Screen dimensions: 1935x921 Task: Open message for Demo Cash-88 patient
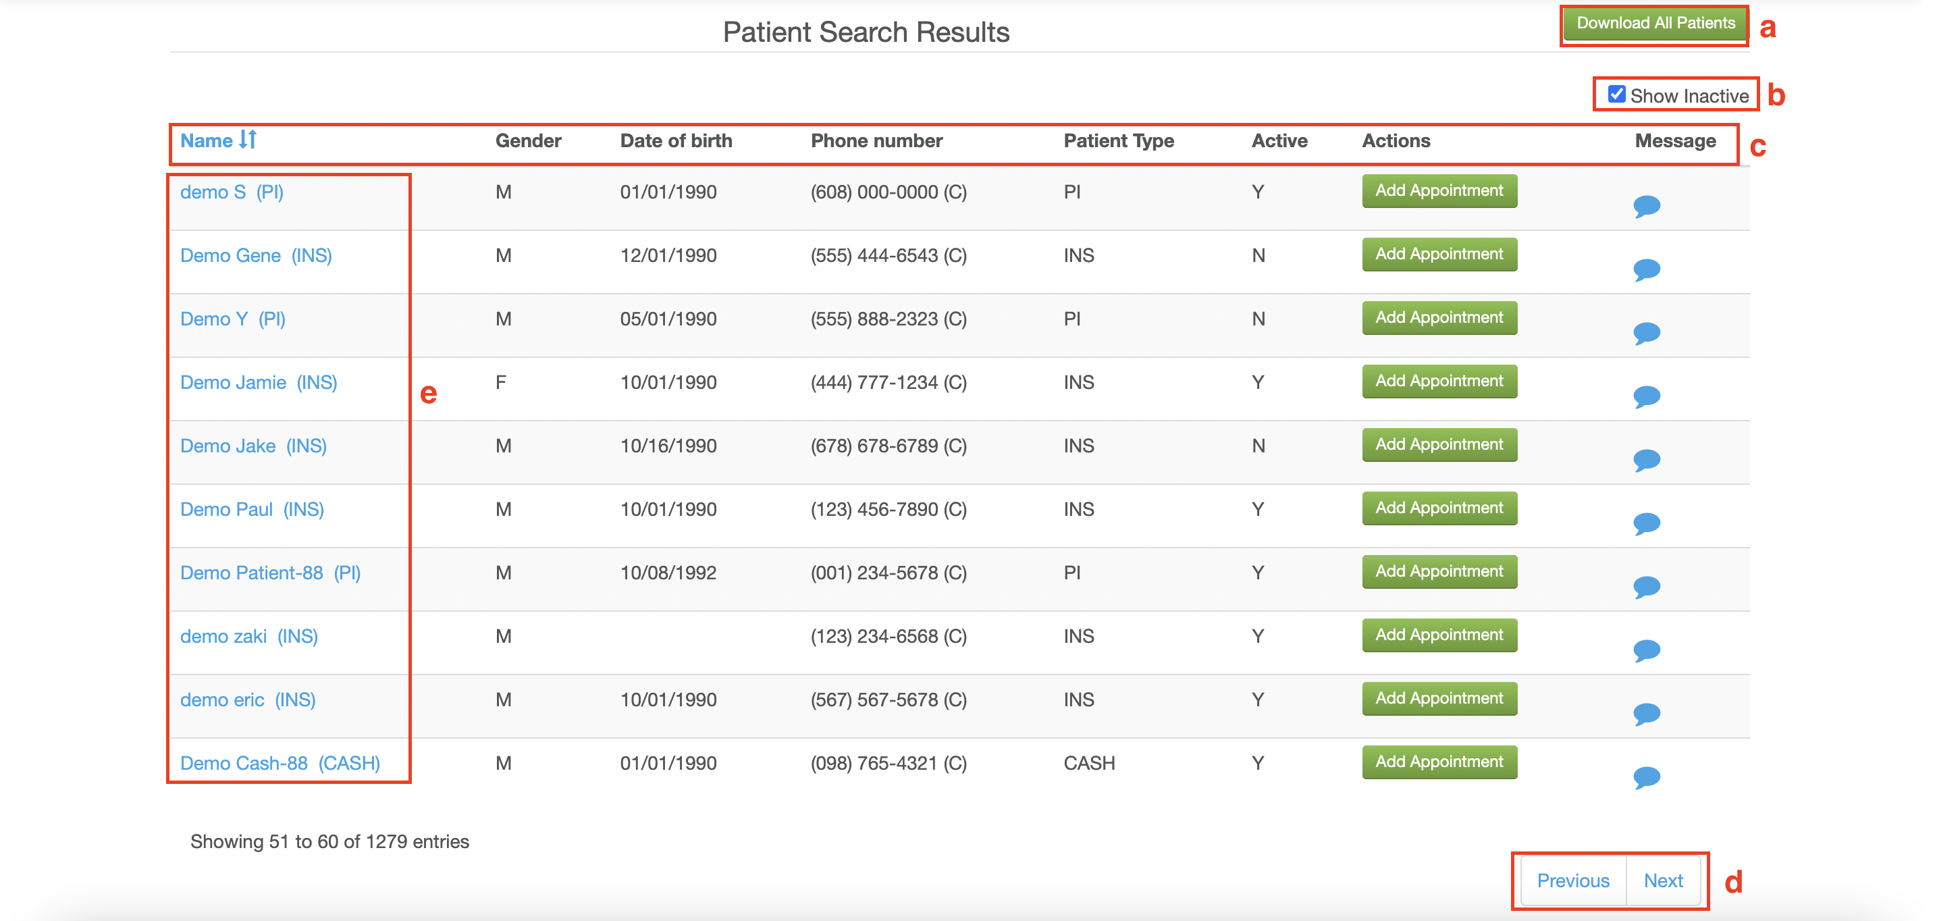1646,777
